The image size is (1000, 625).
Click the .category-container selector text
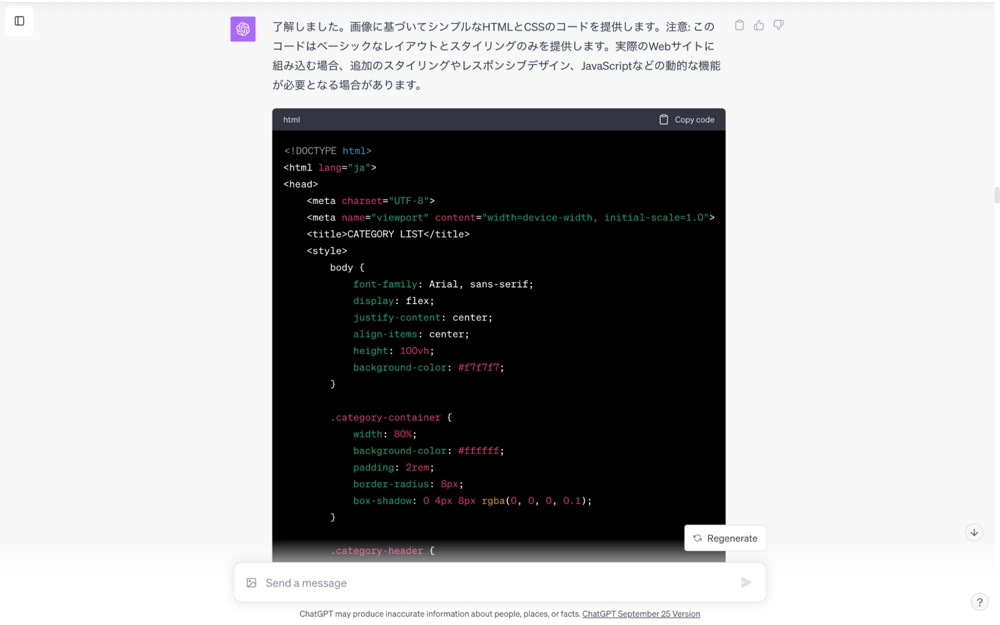(x=385, y=417)
